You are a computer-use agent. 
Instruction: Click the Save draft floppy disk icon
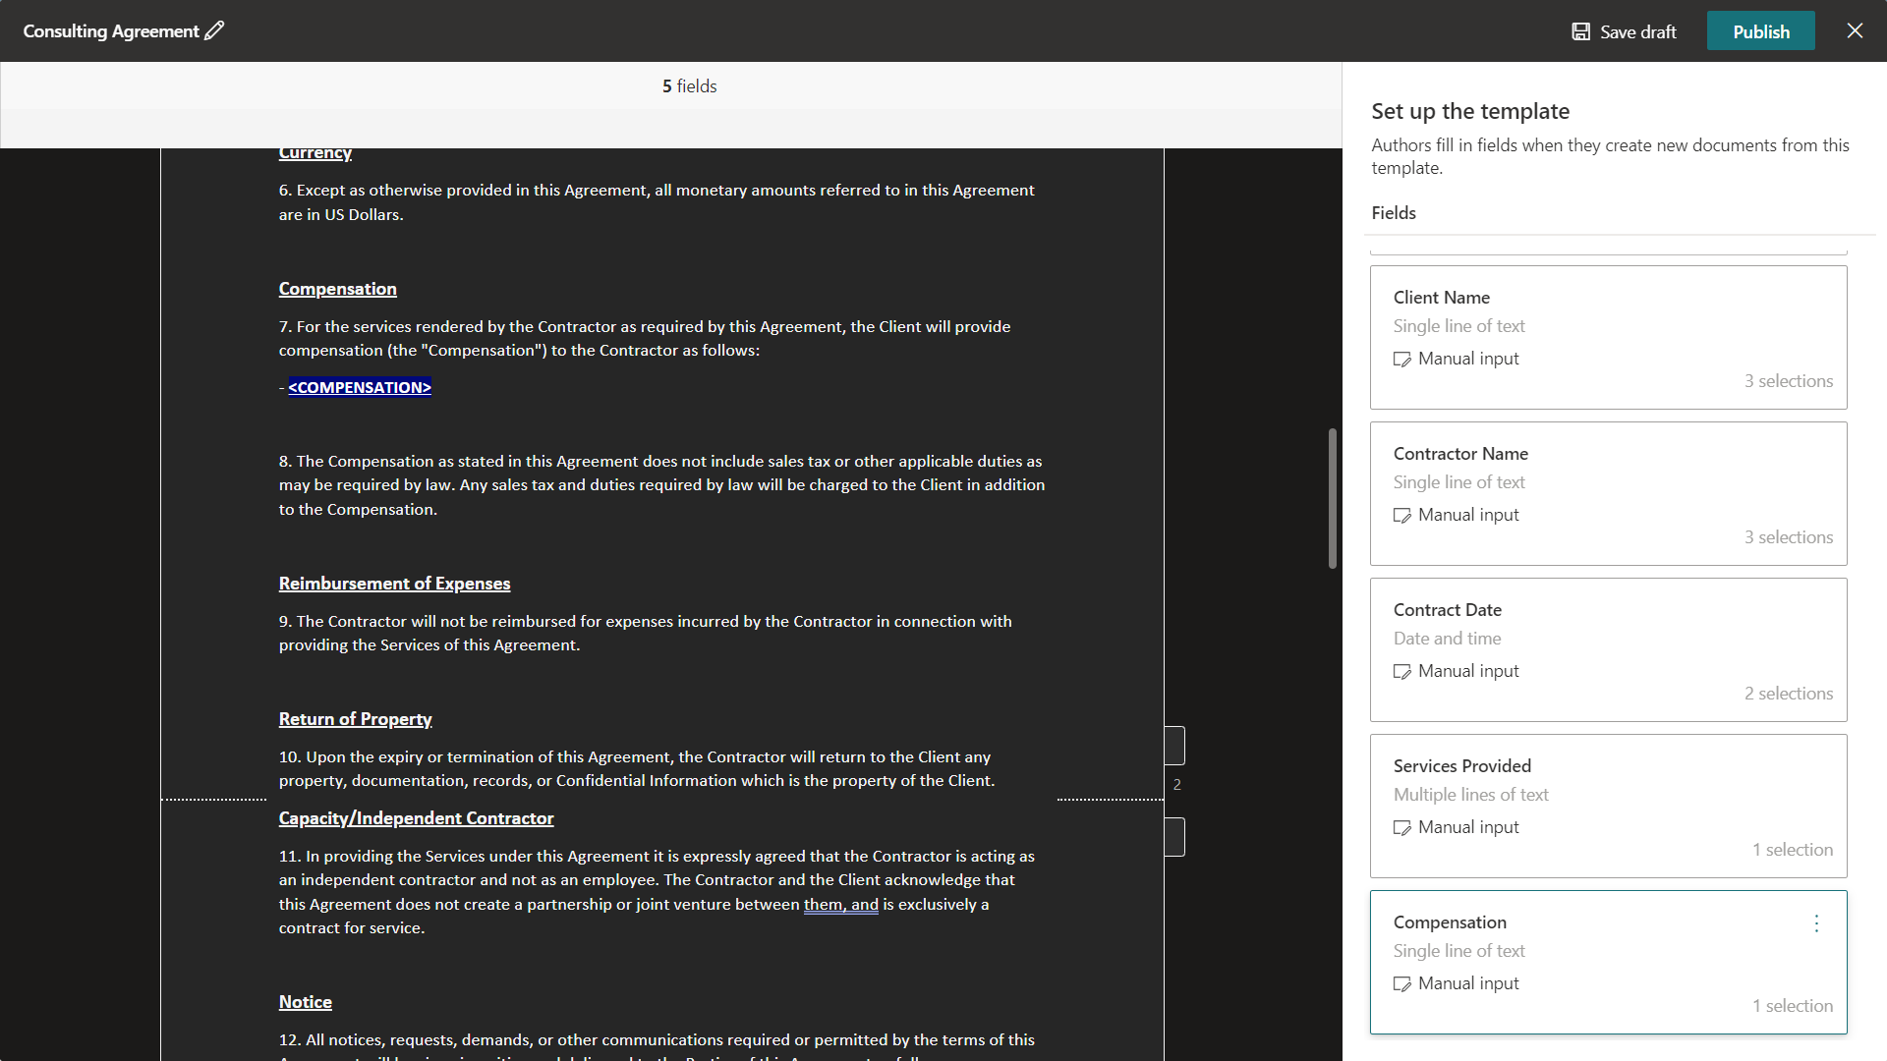(x=1580, y=31)
